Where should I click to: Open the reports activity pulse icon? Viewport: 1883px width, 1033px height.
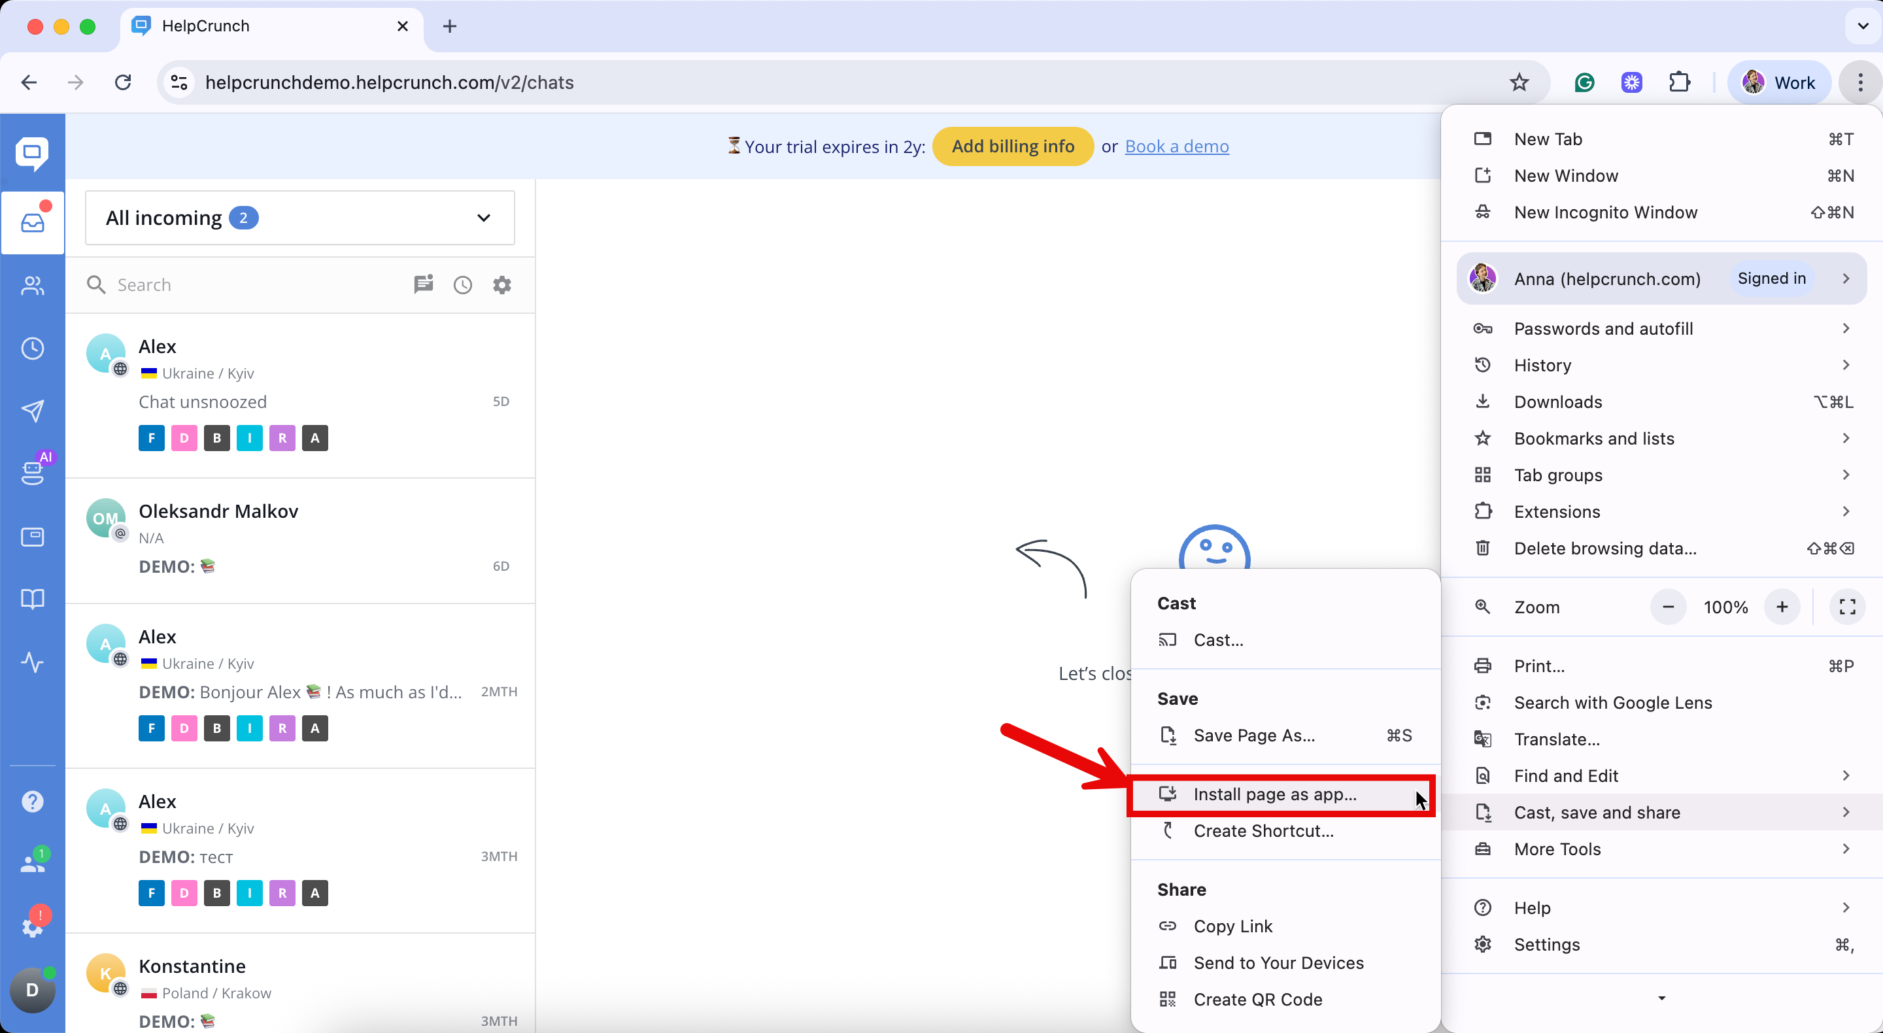32,662
